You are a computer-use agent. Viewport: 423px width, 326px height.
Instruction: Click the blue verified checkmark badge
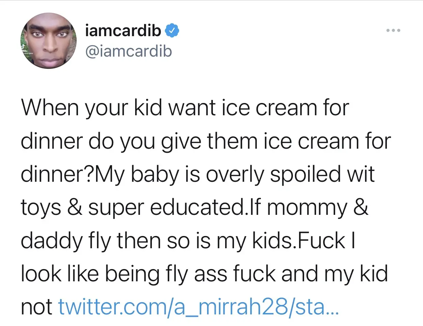click(x=172, y=31)
